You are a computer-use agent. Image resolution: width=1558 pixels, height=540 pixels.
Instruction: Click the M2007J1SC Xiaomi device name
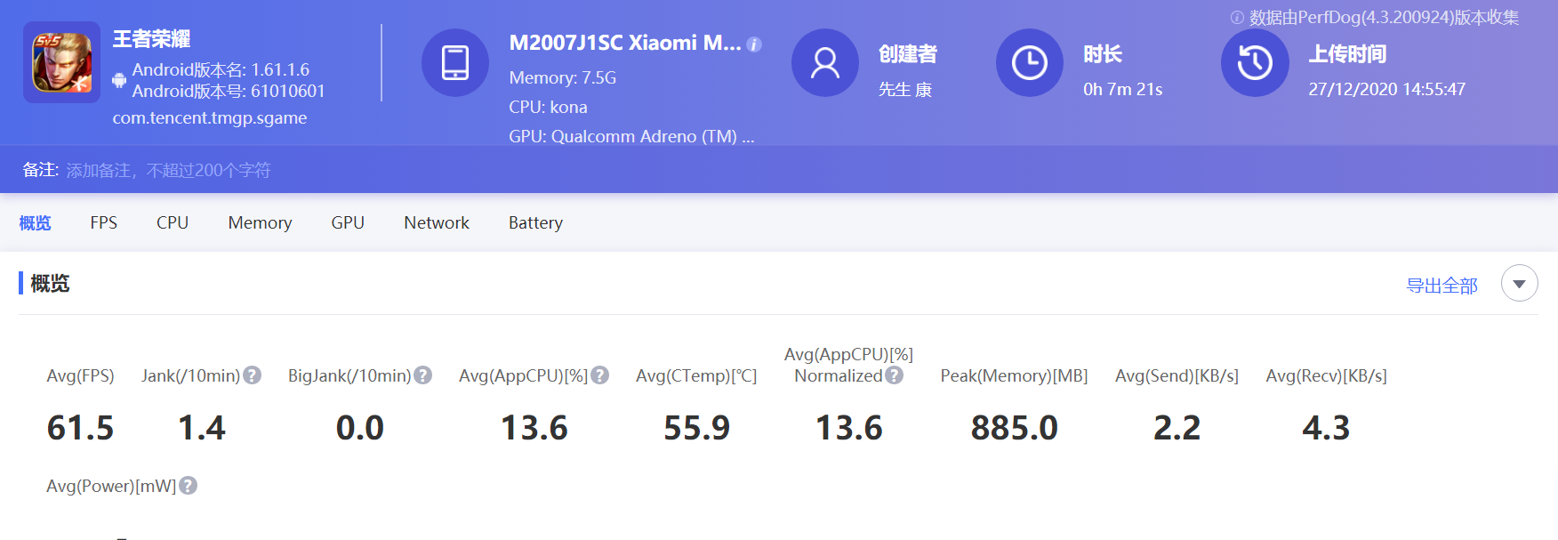pyautogui.click(x=625, y=43)
